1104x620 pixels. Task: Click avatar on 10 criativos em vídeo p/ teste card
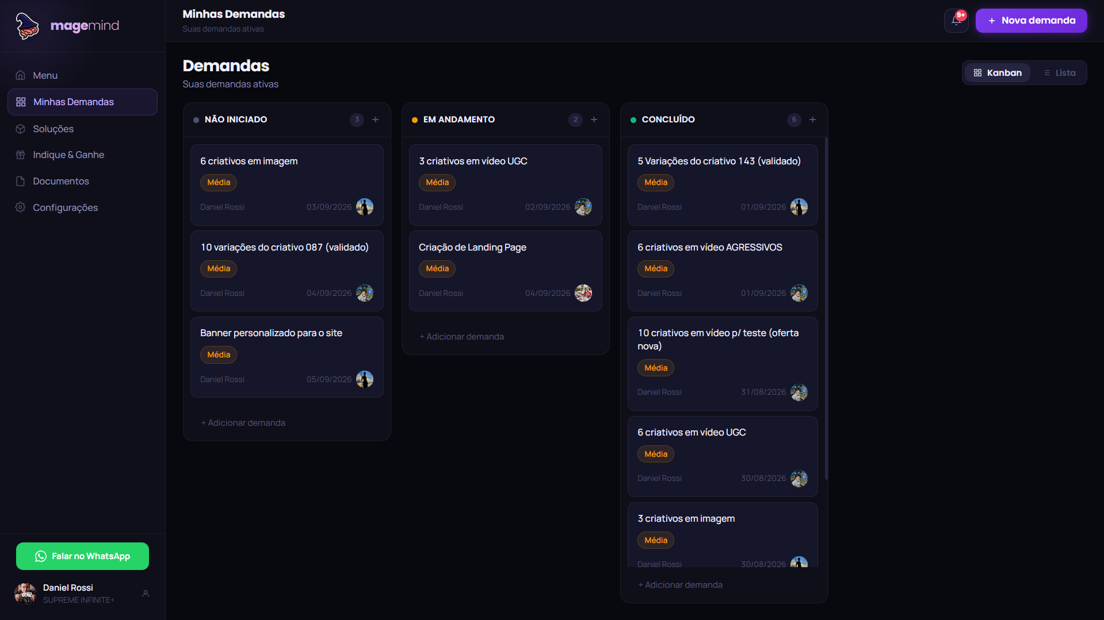(x=799, y=392)
